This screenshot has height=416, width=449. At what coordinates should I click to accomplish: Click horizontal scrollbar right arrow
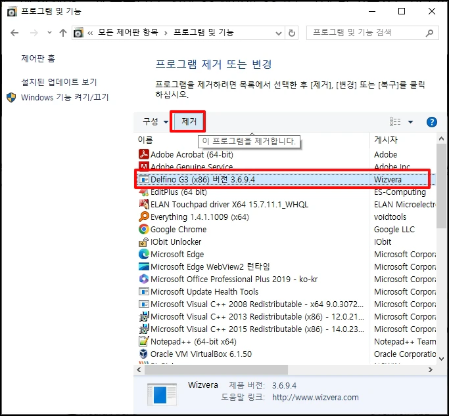[x=431, y=369]
